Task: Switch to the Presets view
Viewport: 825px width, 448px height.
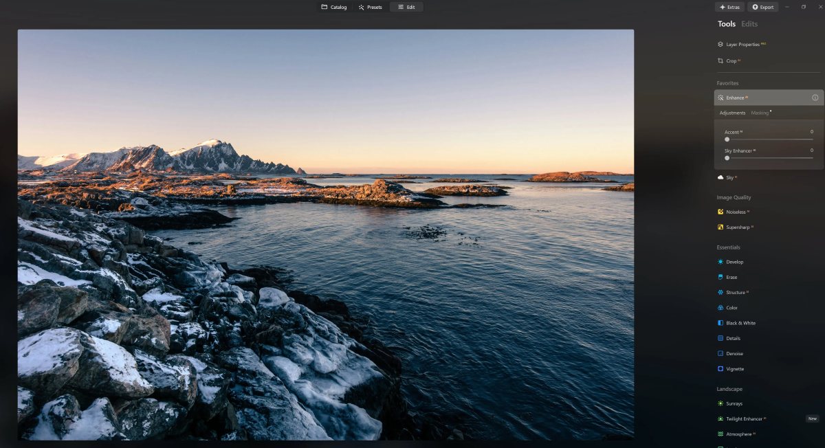Action: pyautogui.click(x=370, y=7)
